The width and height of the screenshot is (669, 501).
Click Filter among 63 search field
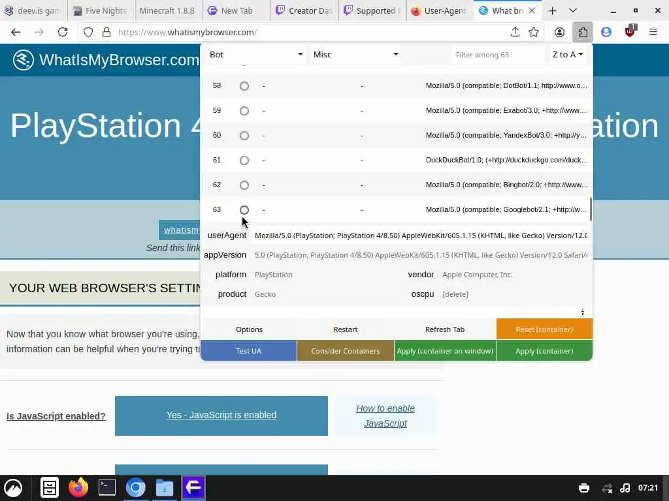coord(497,55)
